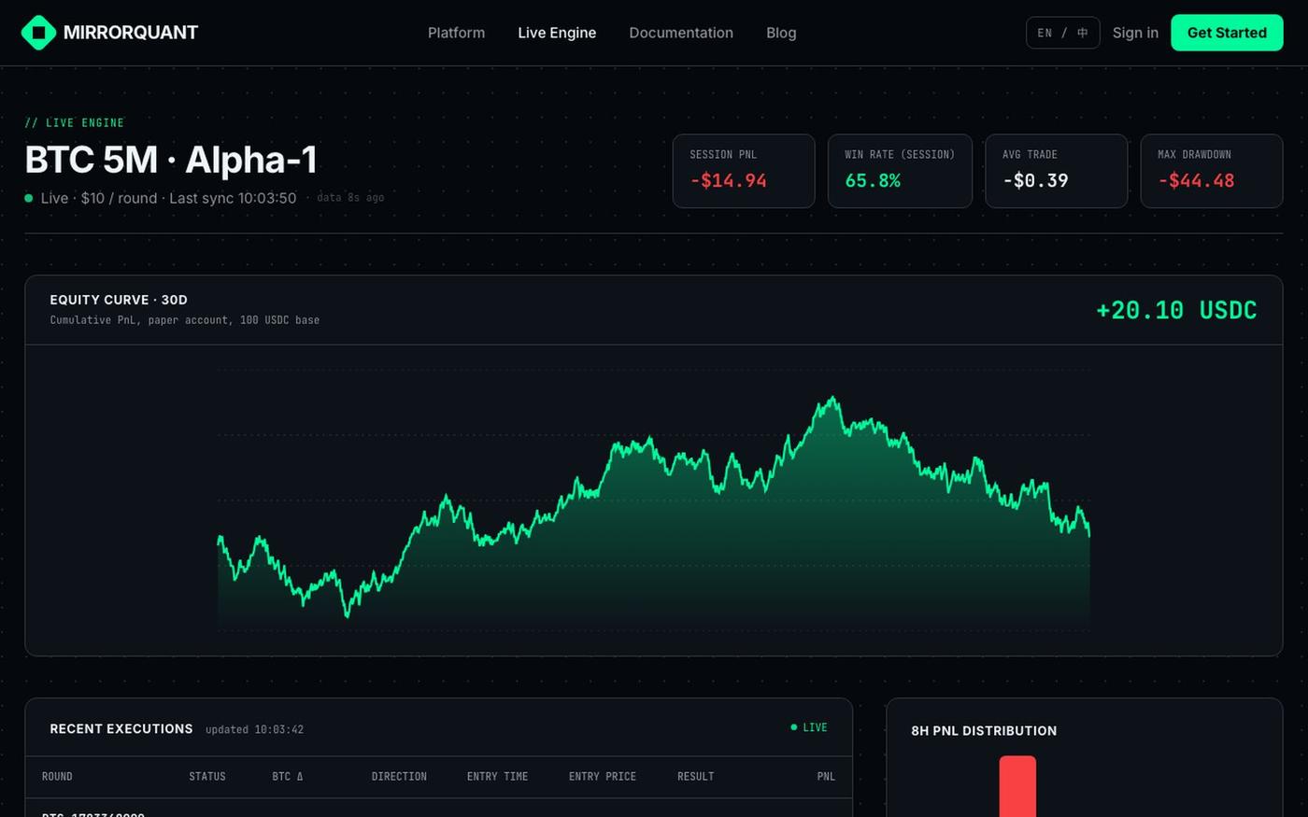This screenshot has width=1308, height=817.
Task: Open the Platform menu item
Action: 456,33
